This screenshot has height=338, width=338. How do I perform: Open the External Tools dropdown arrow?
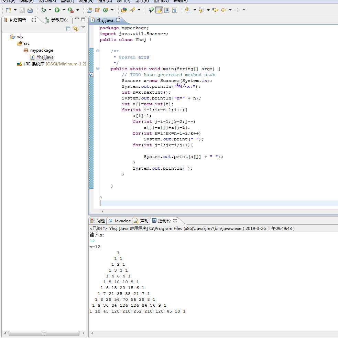pyautogui.click(x=77, y=10)
